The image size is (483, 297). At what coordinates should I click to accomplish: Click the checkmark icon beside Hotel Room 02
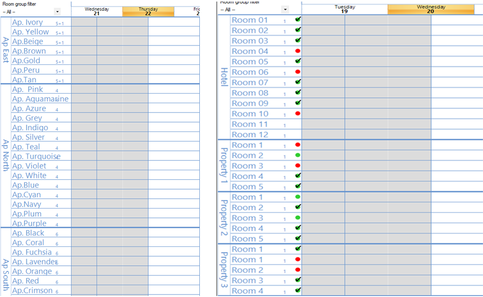(x=298, y=30)
